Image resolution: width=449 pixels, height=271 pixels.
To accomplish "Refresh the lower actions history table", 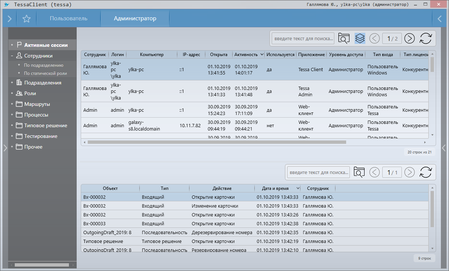I will coord(426,172).
